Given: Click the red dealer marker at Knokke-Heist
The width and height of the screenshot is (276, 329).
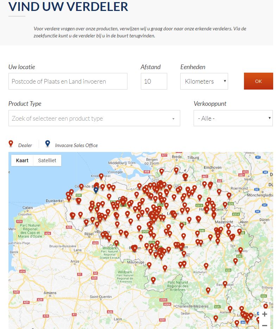Looking at the screenshot, I should (x=101, y=176).
